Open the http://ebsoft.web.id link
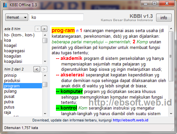 pos(130,120)
